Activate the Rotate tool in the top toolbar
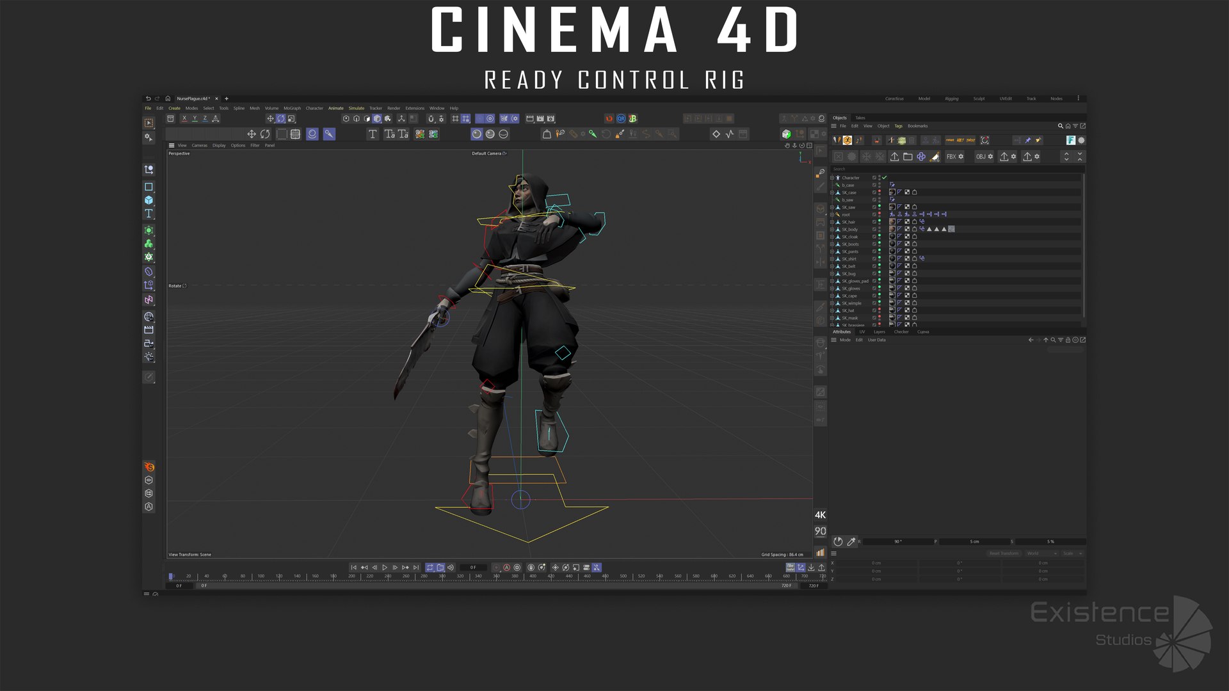Viewport: 1229px width, 691px height. click(280, 118)
